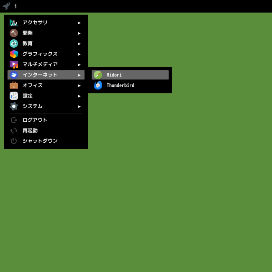This screenshot has height=272, width=272.
Task: Click the オフィス briefcase icon
Action: [14, 85]
